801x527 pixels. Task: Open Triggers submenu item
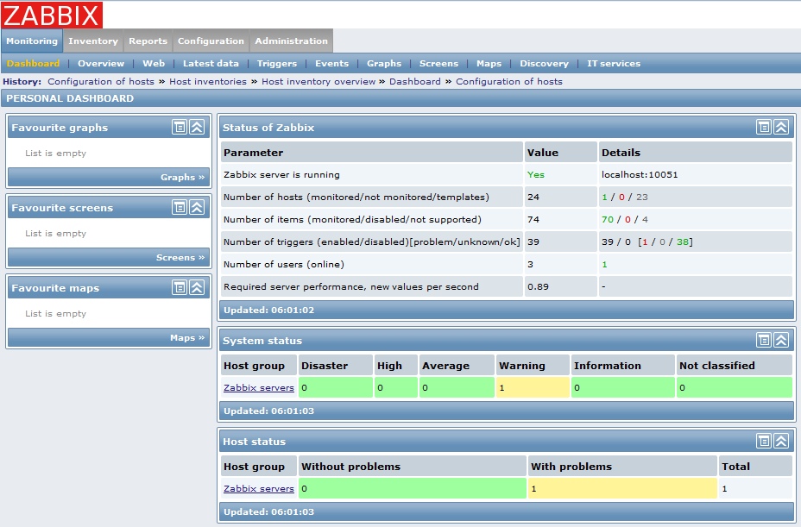276,63
